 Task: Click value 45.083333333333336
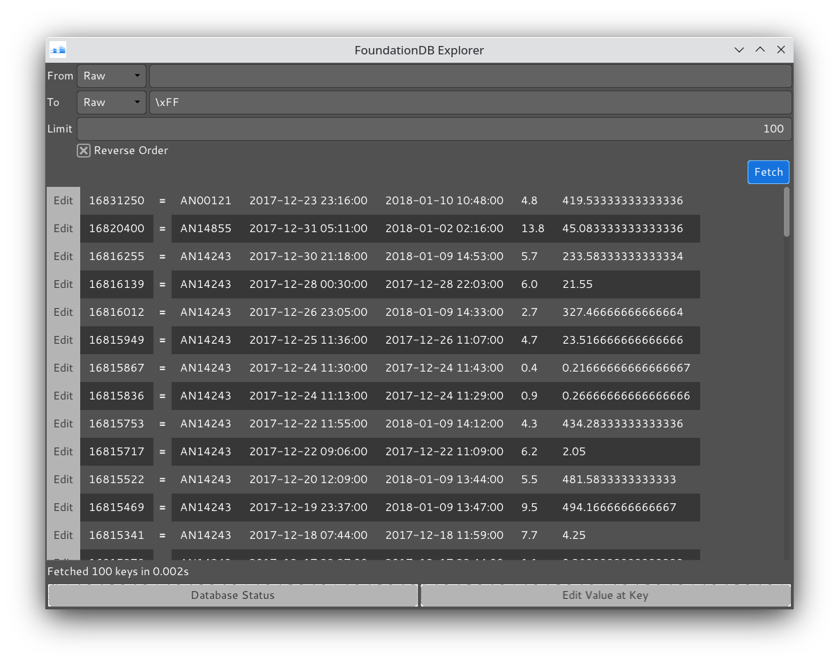[x=623, y=229]
